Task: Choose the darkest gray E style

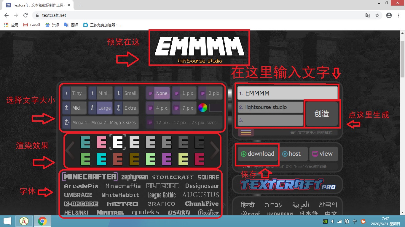Action: (199, 142)
